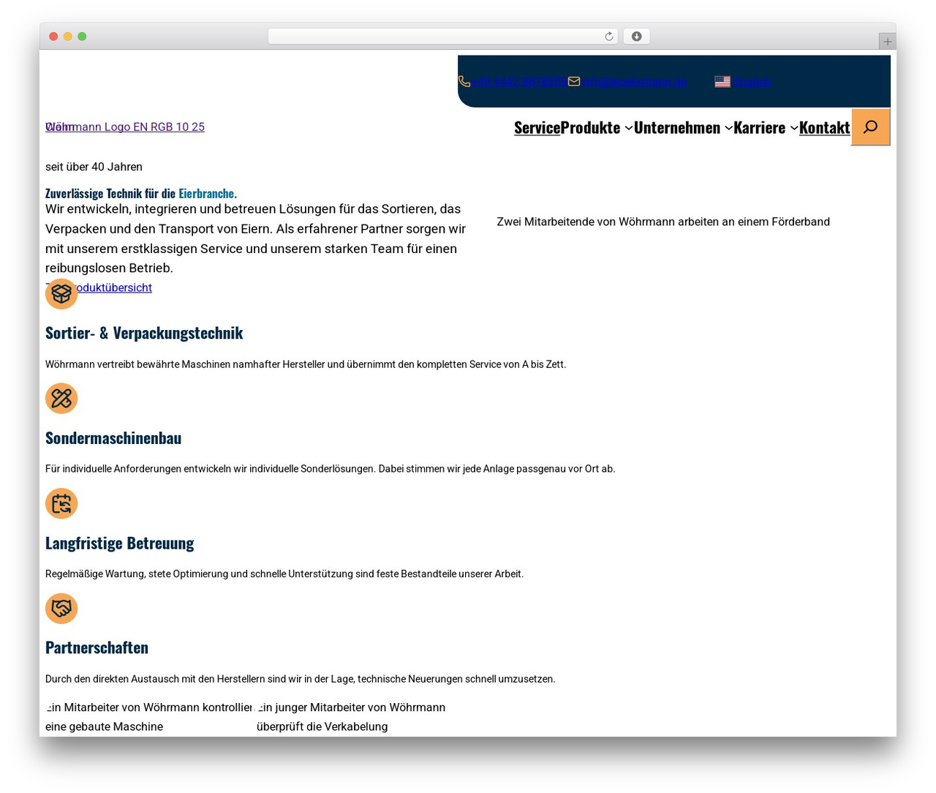Click image placeholder 'Ein junger Mitarbeiter von Wöhrmann'

[x=351, y=717]
